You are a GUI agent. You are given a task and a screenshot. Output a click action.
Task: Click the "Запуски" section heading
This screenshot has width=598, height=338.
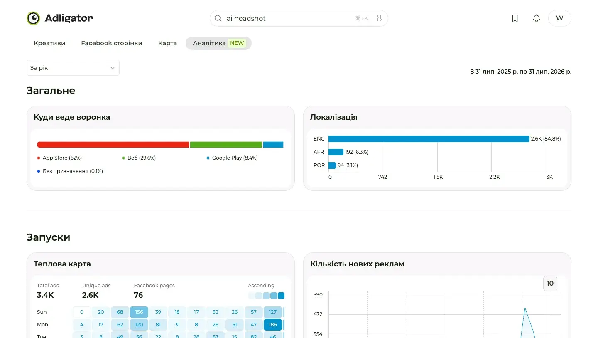48,237
